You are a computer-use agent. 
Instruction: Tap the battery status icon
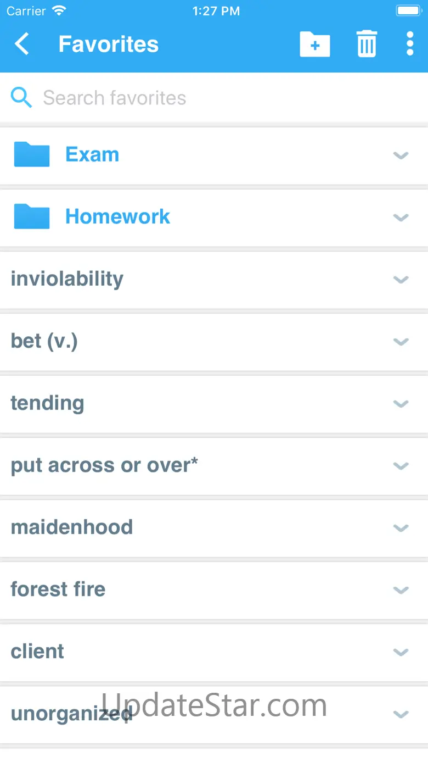408,11
